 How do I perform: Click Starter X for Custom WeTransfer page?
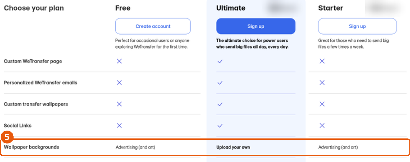pos(322,61)
